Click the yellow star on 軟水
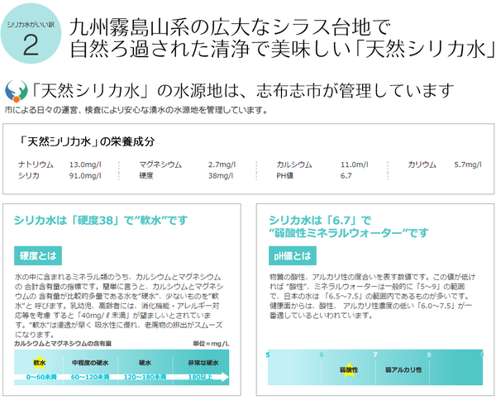Viewport: 496px width, 400px height. 39,362
